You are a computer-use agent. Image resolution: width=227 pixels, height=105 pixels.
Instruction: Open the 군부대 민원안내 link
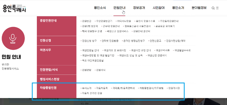[111, 26]
